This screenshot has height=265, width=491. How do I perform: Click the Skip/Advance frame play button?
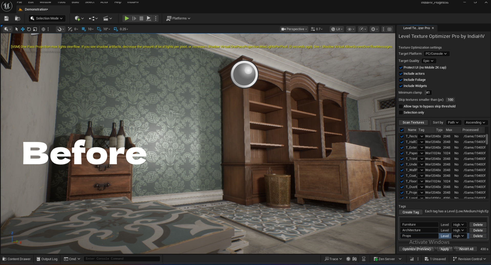134,18
